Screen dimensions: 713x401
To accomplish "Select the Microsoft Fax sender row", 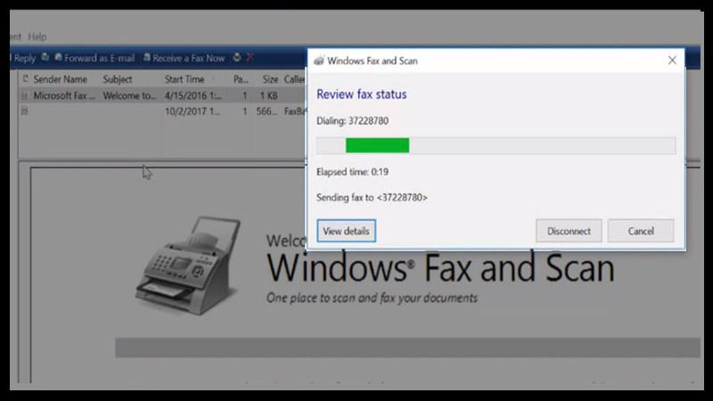I will click(x=162, y=96).
